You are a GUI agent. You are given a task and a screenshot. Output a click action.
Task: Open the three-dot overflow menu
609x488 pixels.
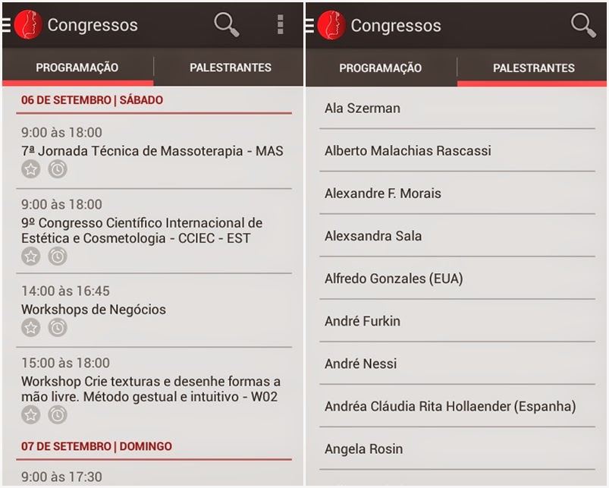281,25
